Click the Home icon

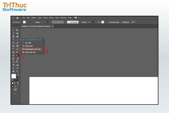coord(17,18)
